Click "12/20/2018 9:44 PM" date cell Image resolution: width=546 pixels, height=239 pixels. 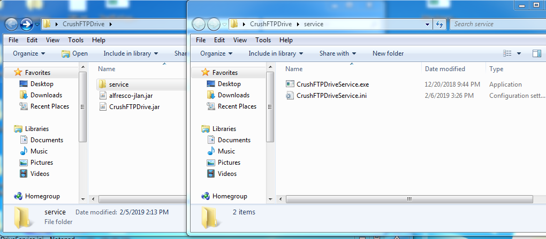coord(452,84)
